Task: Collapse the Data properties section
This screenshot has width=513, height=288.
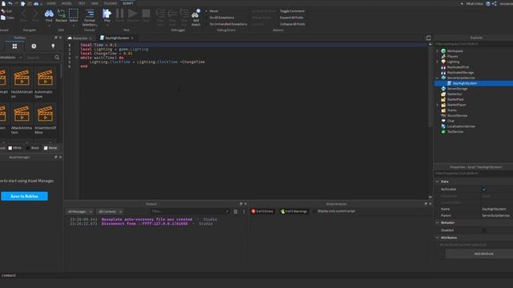Action: point(438,182)
